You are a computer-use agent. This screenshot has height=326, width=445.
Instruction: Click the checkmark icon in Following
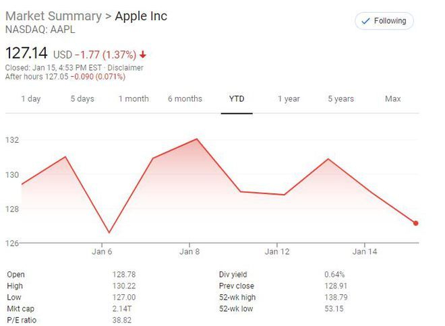(x=365, y=21)
